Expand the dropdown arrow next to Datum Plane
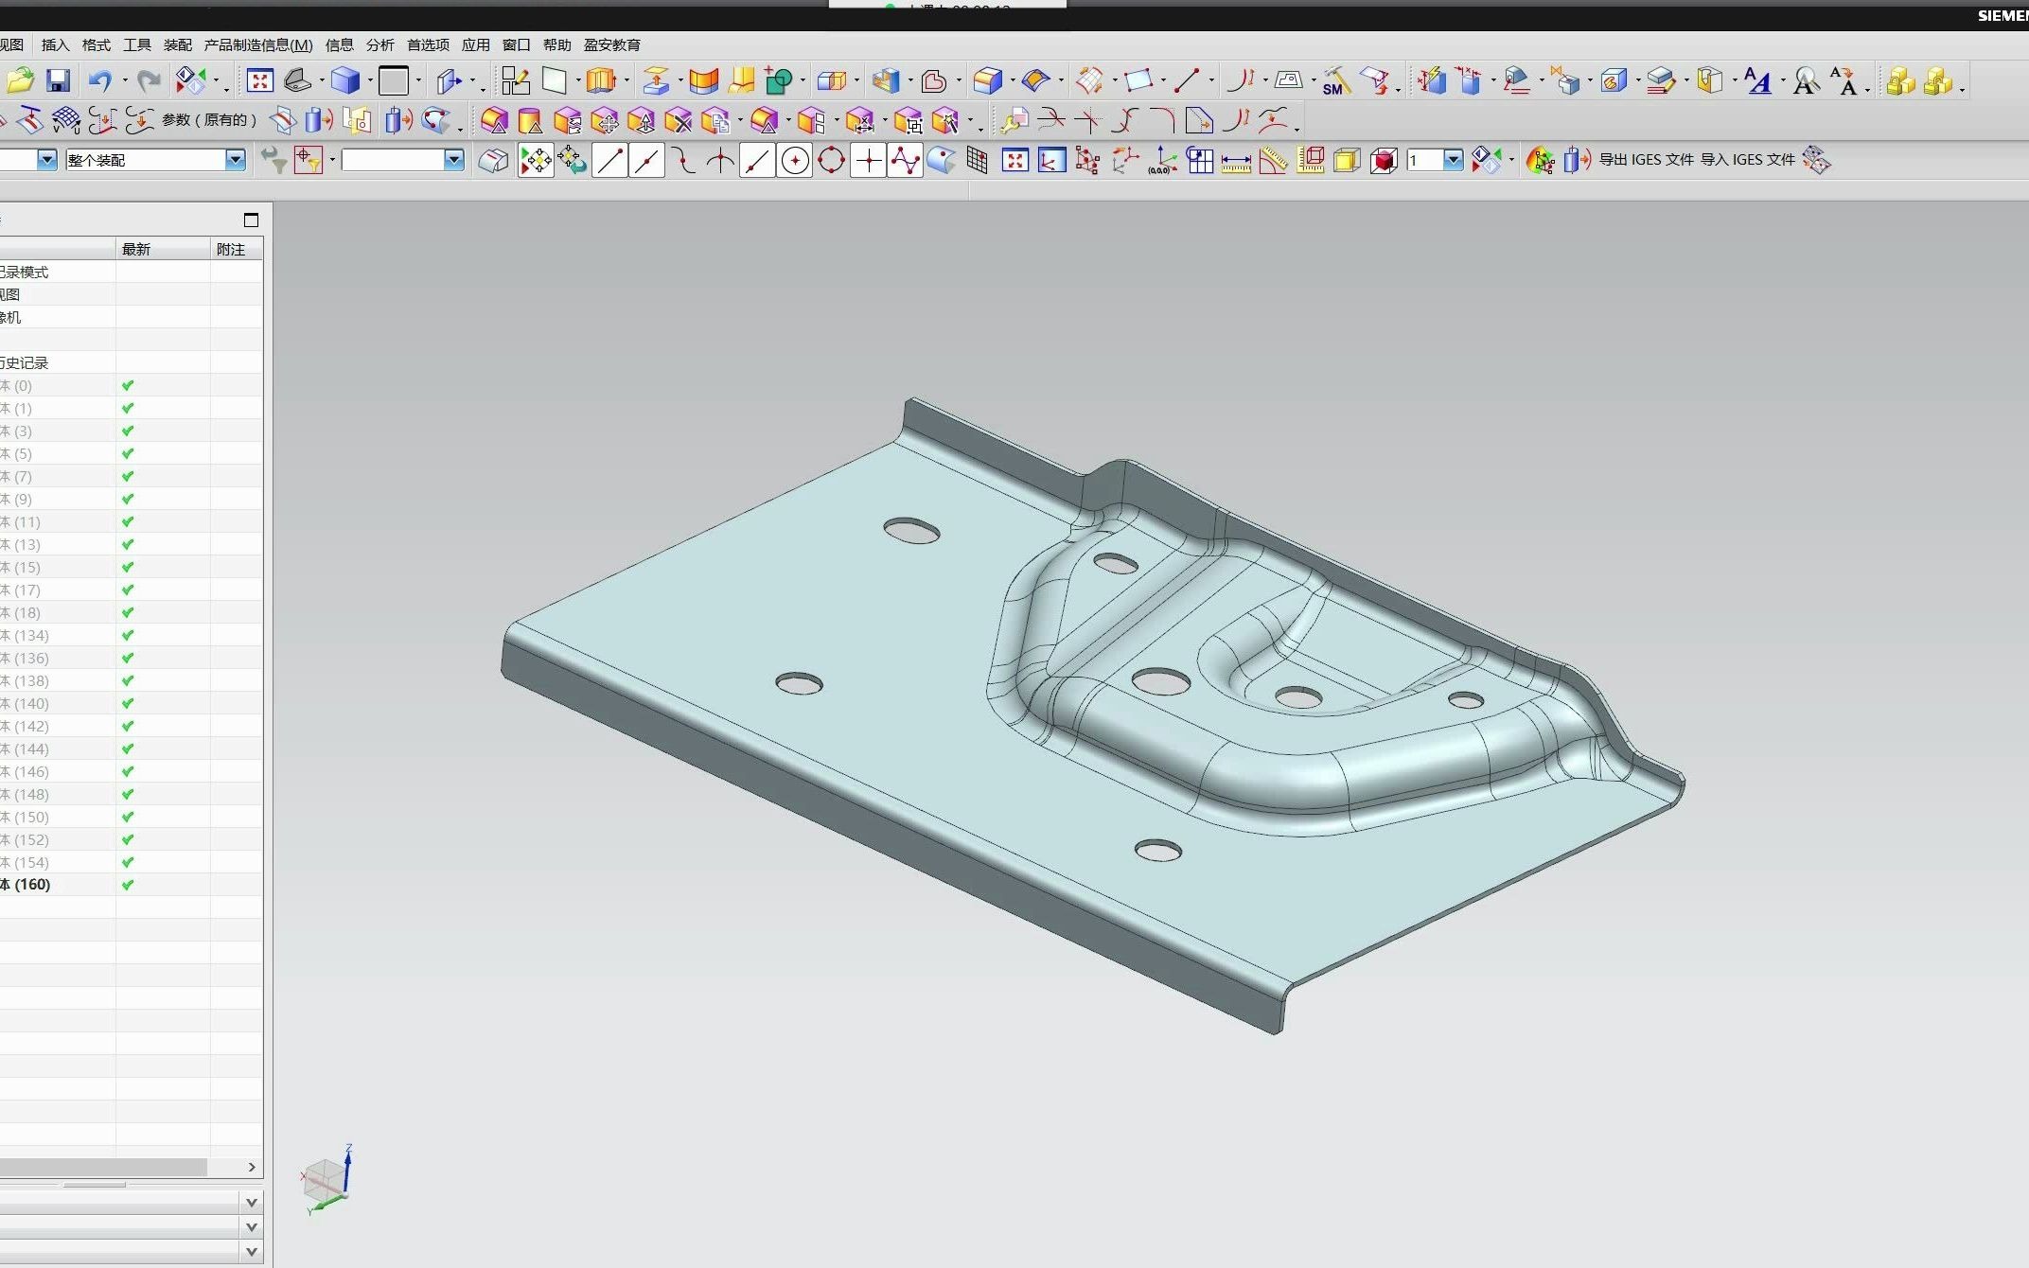Image resolution: width=2029 pixels, height=1268 pixels. 577,81
